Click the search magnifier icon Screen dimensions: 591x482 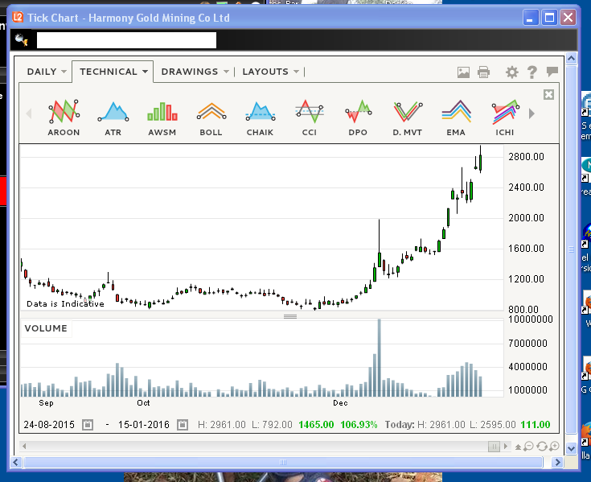click(22, 40)
